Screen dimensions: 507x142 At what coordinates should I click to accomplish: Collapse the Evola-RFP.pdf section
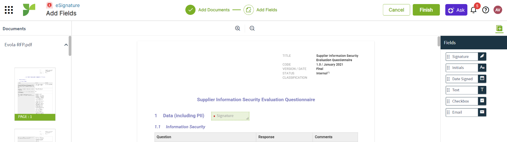66,45
